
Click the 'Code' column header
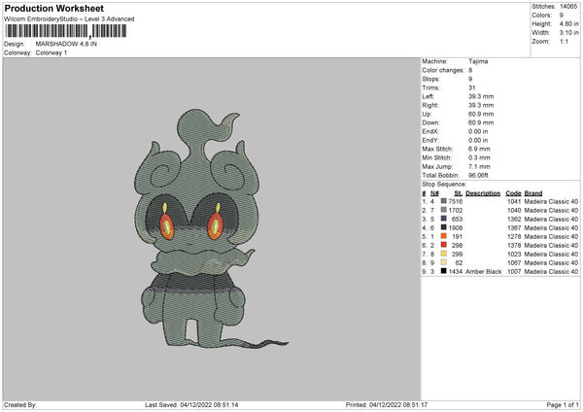click(x=513, y=193)
